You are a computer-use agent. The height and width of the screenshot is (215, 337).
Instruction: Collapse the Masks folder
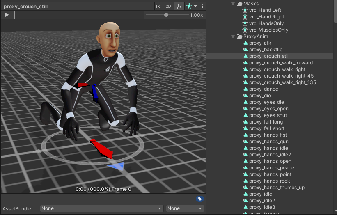[x=233, y=4]
